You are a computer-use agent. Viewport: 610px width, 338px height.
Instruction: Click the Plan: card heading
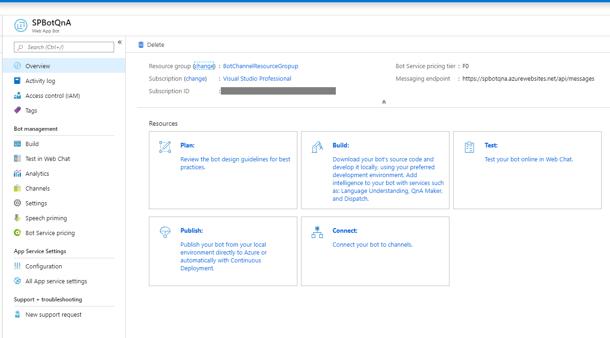pyautogui.click(x=187, y=145)
